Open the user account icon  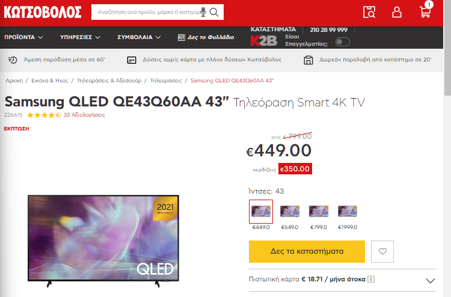pos(397,12)
